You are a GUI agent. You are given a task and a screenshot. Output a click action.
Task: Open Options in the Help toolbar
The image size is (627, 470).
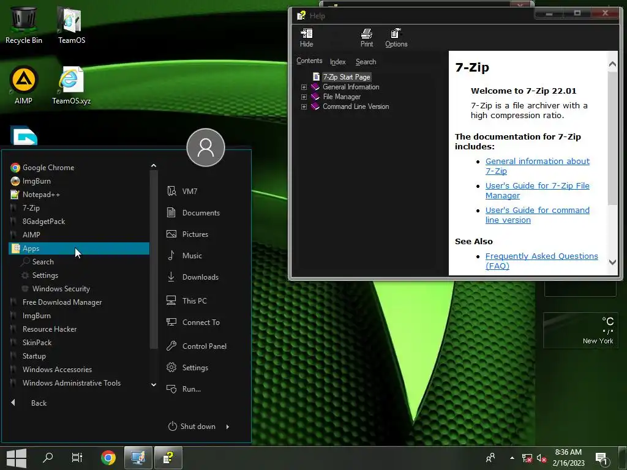pos(396,38)
